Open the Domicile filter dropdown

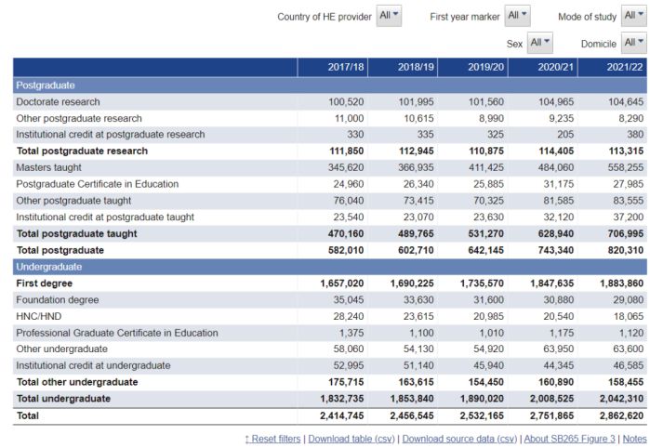click(634, 43)
